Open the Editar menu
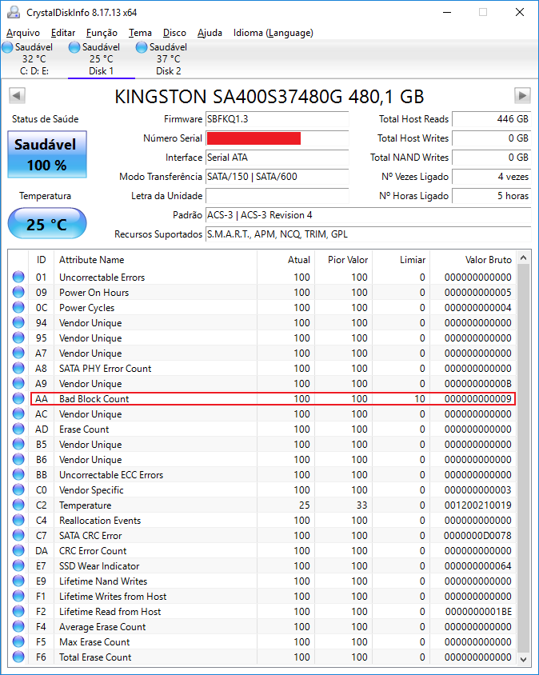This screenshot has height=675, width=539. pos(63,33)
